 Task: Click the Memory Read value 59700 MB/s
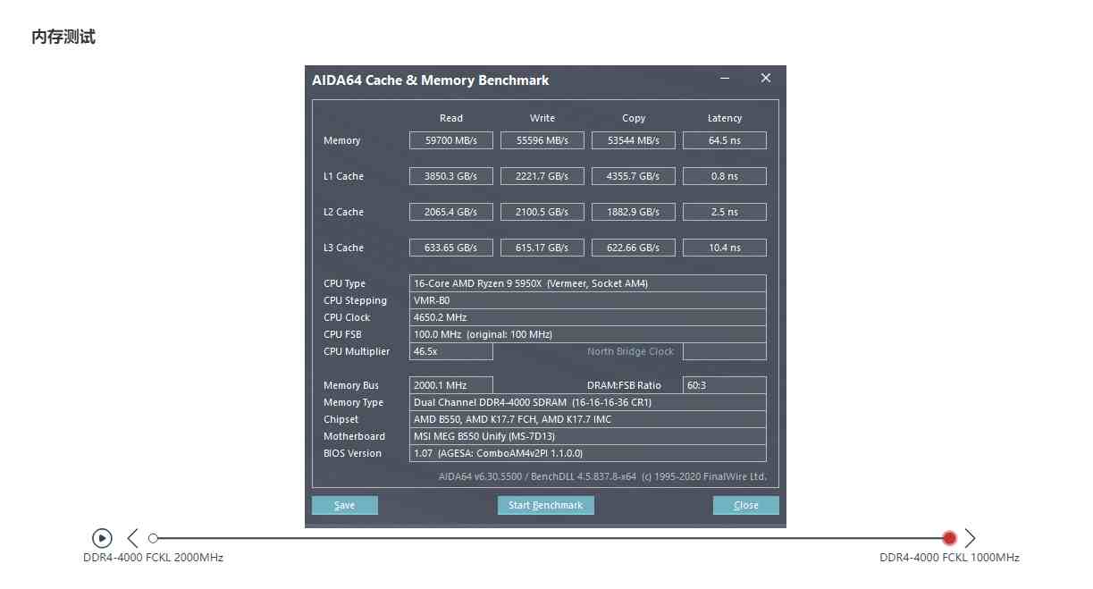click(x=451, y=140)
